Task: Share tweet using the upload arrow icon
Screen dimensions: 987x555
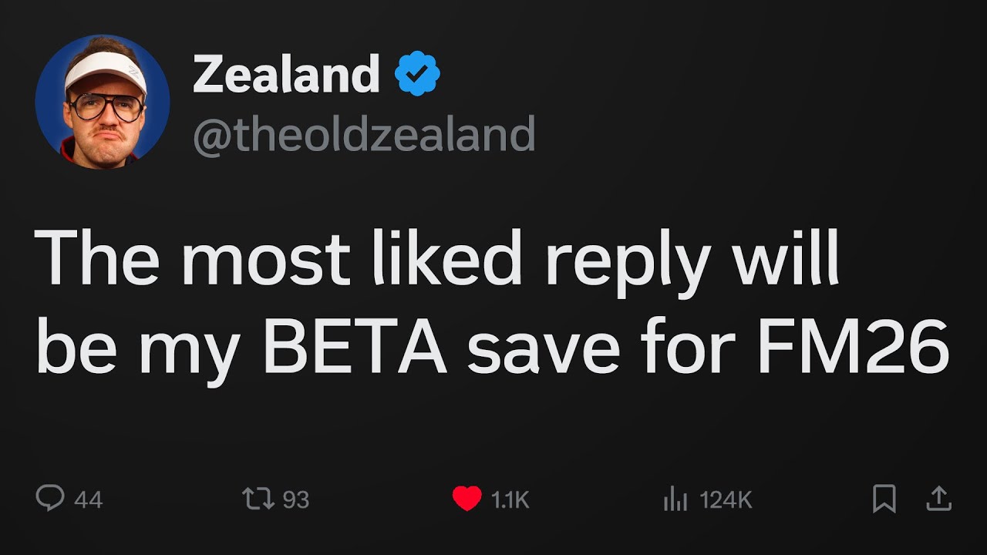Action: [x=938, y=499]
